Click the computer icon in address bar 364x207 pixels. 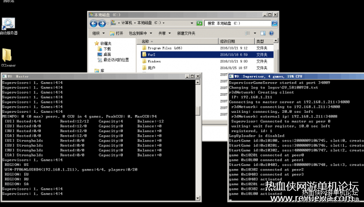[x=113, y=23]
